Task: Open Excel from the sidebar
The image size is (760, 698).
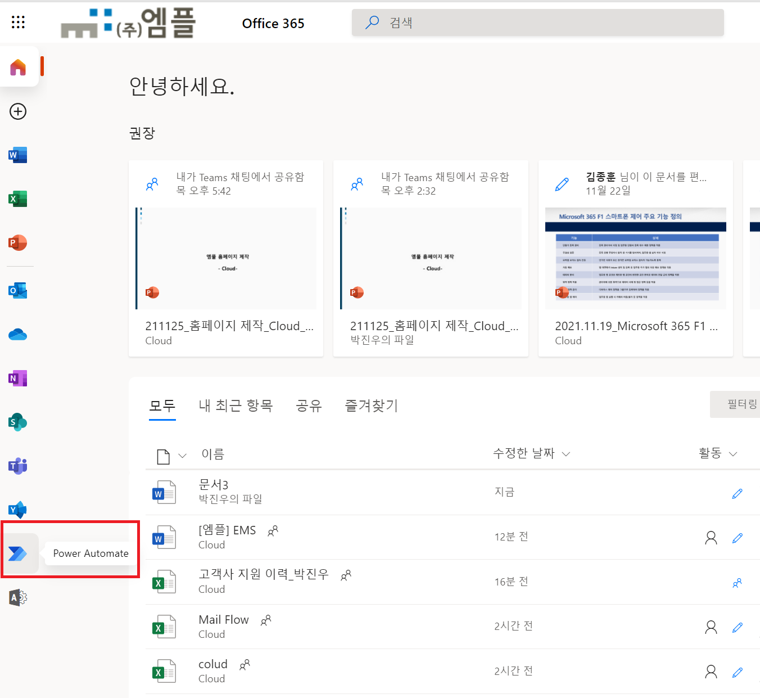Action: click(18, 199)
